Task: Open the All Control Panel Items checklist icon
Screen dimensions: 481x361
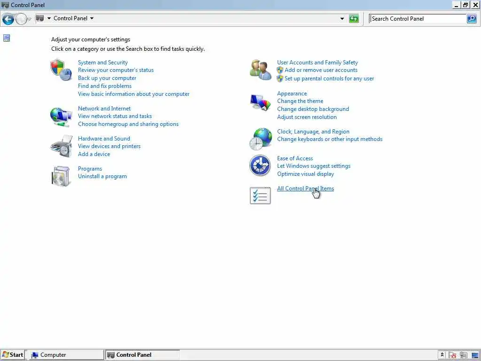Action: [x=260, y=196]
